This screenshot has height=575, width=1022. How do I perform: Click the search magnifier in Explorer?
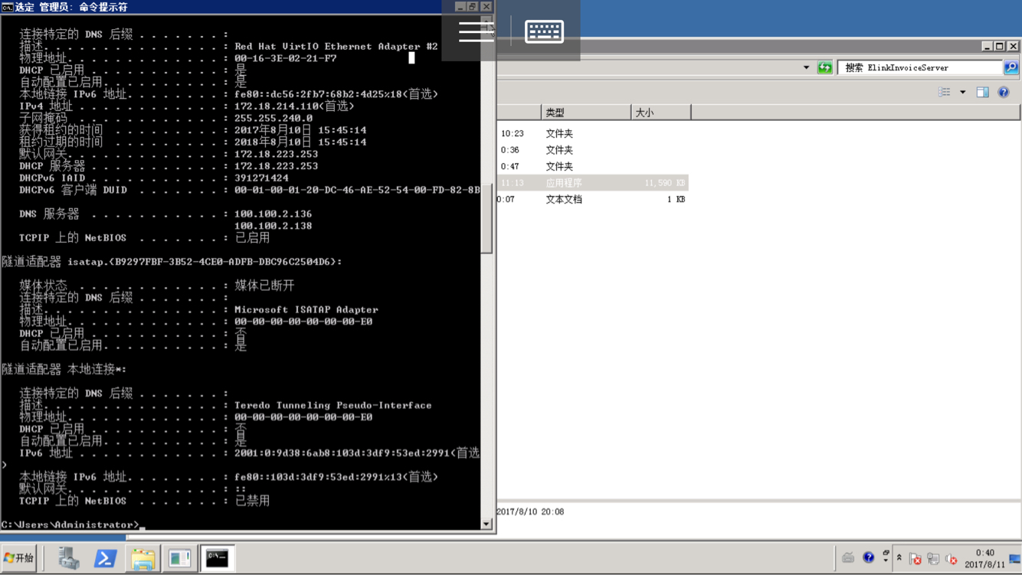pos(1011,67)
